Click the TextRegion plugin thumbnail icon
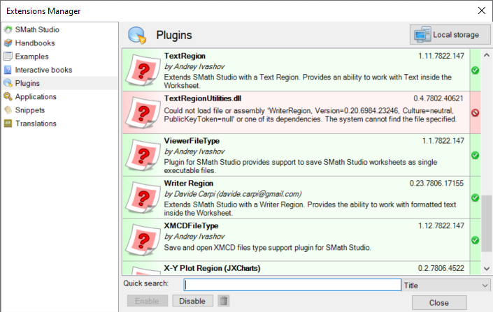 click(x=143, y=70)
